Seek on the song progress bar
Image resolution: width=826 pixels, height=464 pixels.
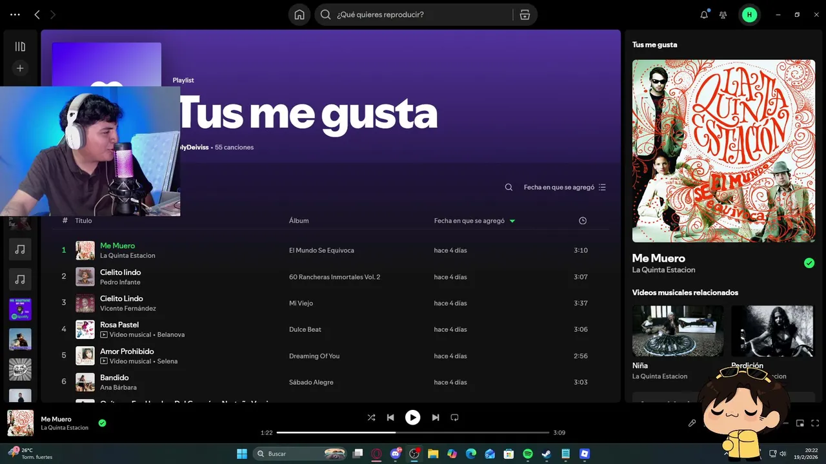(x=413, y=432)
